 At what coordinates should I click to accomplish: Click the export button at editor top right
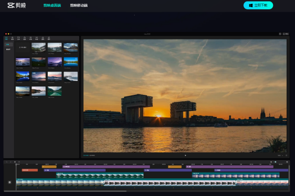(x=286, y=34)
